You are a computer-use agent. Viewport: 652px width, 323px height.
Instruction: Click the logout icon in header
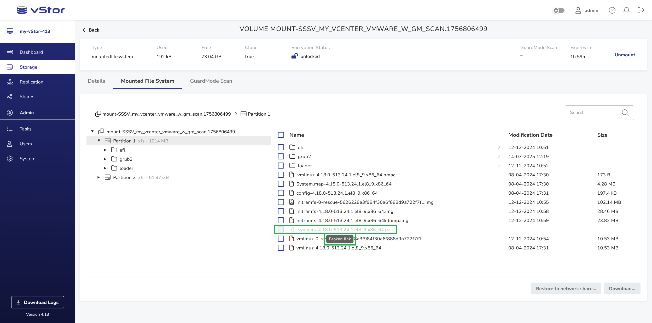pyautogui.click(x=641, y=10)
